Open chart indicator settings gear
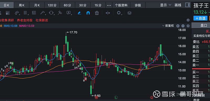This screenshot has height=101, width=210. [188, 26]
